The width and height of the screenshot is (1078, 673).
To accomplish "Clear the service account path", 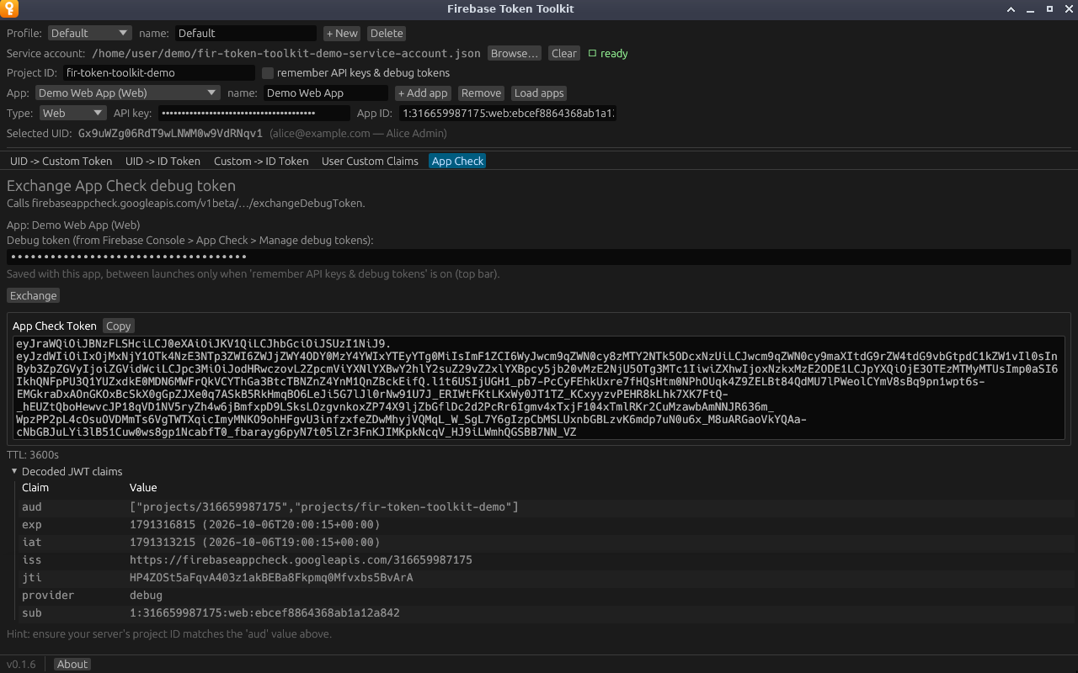I will point(564,54).
